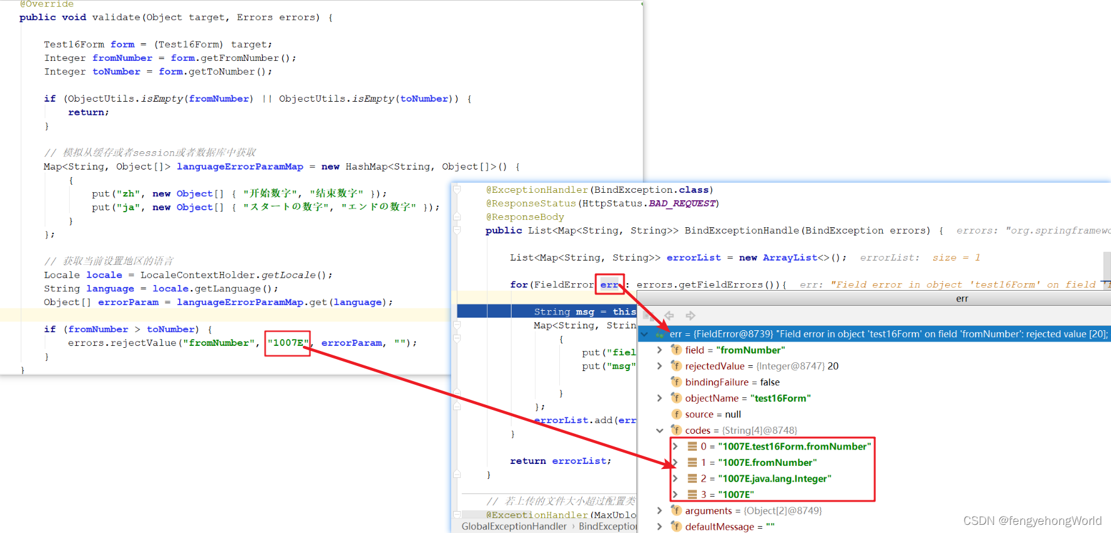1111x533 pixels.
Task: Click the err variable in for loop
Action: point(610,284)
